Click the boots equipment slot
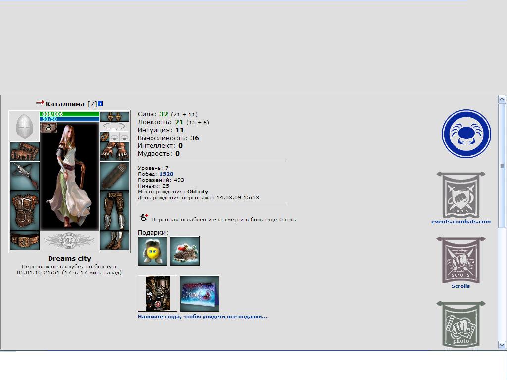Viewport: 507px width, 380px height. pos(114,240)
